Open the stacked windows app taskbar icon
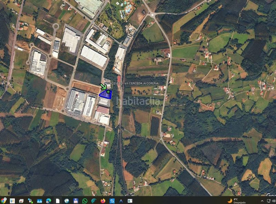This screenshot has width=276, height=204. (x=21, y=201)
